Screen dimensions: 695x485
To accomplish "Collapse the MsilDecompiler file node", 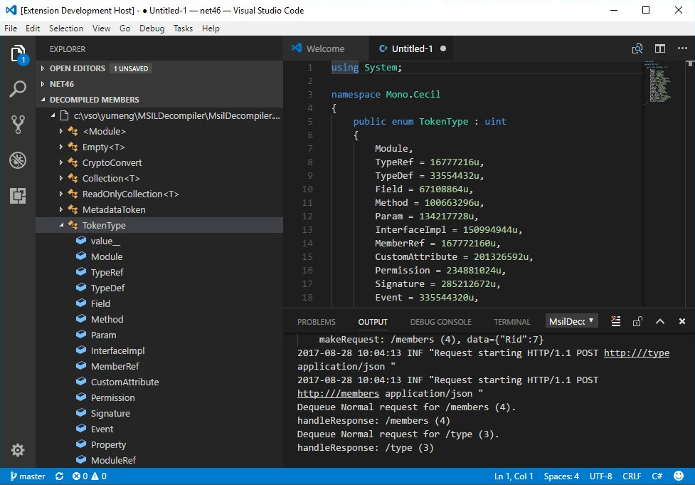I will [53, 115].
